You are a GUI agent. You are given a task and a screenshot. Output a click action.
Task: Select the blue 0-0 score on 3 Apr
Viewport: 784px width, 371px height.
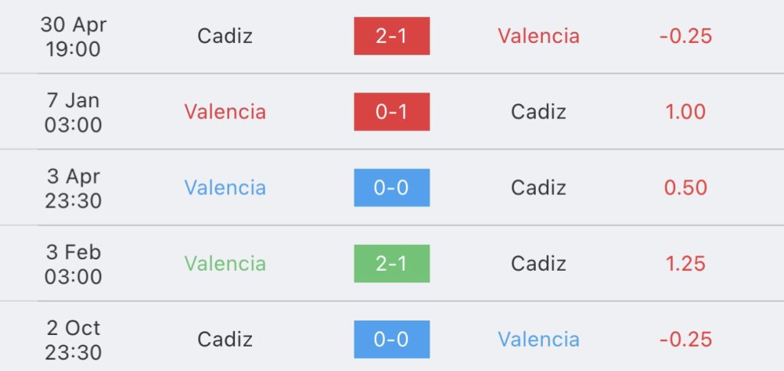[x=391, y=187]
